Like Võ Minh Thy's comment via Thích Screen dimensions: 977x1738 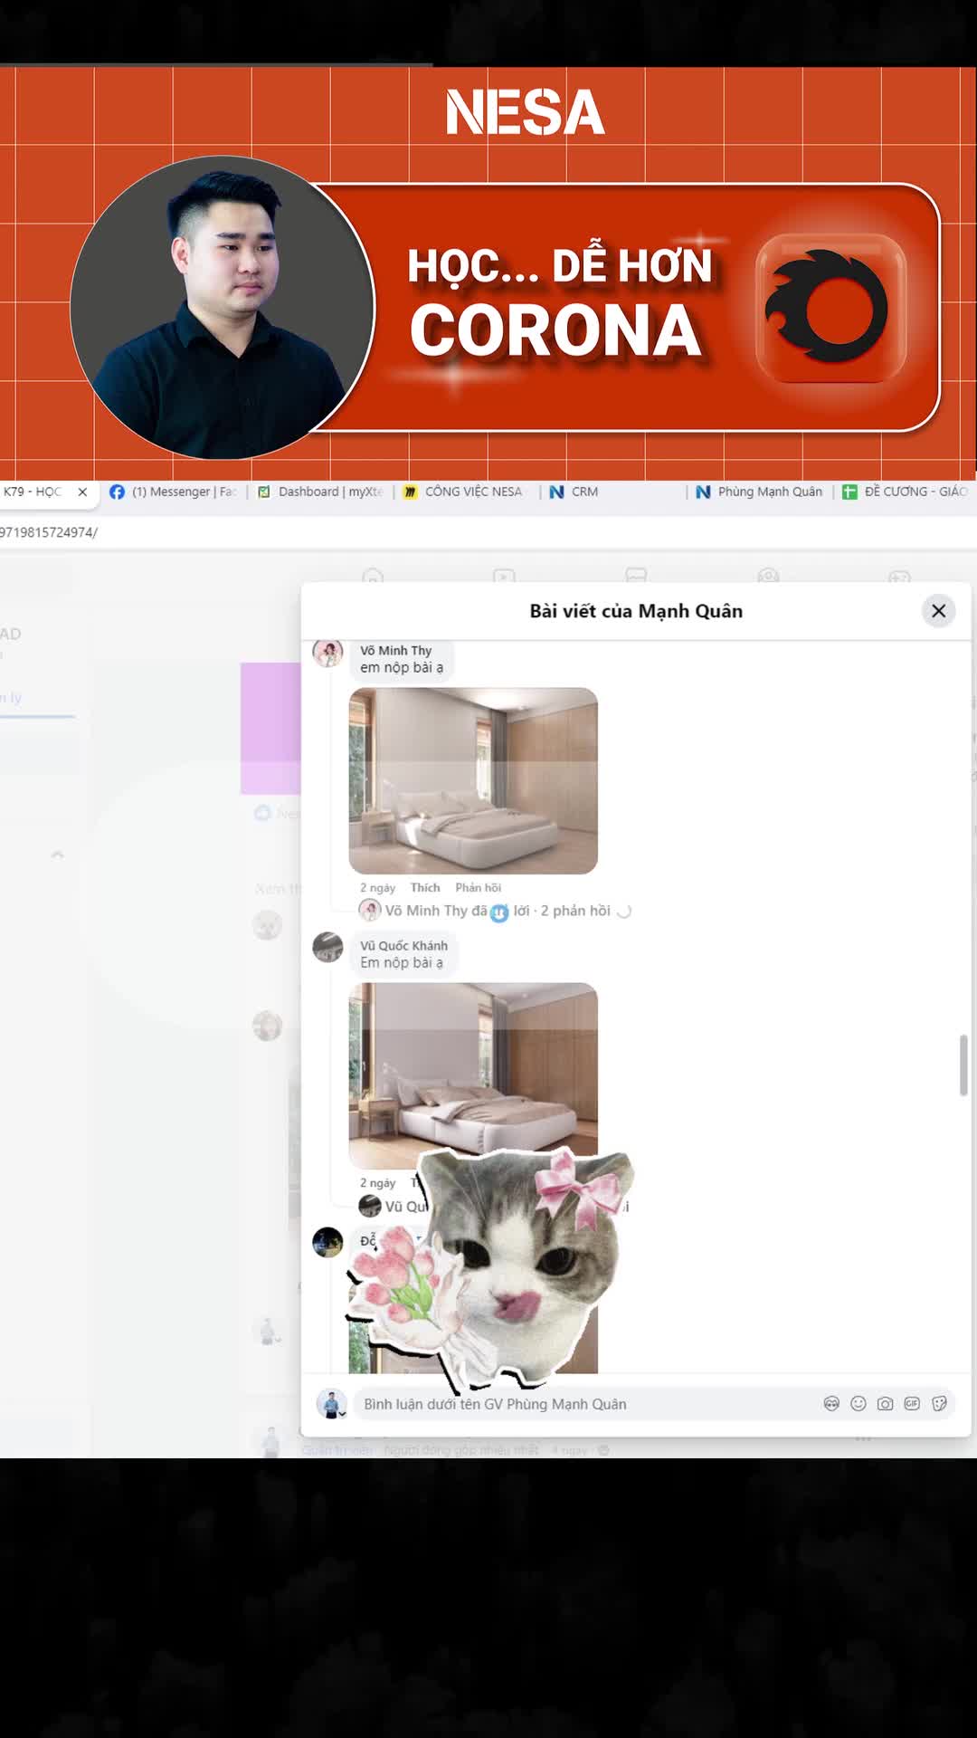[x=425, y=887]
